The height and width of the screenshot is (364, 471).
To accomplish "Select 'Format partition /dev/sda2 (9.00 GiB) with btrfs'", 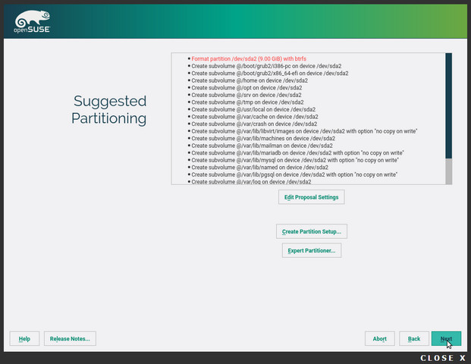I will click(x=249, y=59).
